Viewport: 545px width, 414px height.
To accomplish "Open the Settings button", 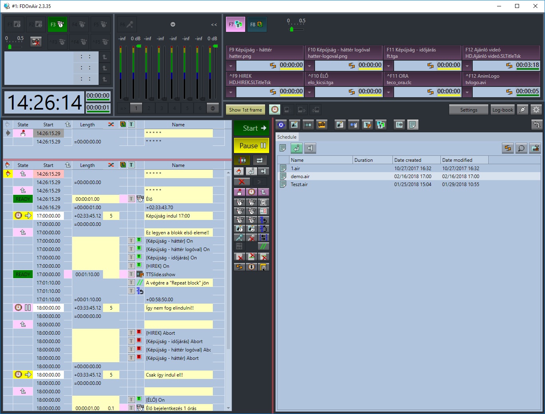I will [x=469, y=110].
